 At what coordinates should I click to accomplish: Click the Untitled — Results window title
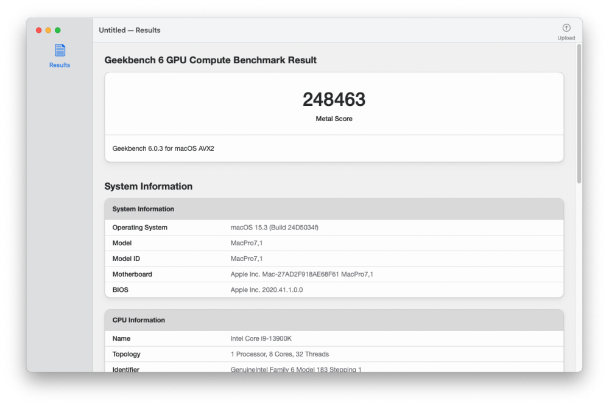(x=129, y=30)
